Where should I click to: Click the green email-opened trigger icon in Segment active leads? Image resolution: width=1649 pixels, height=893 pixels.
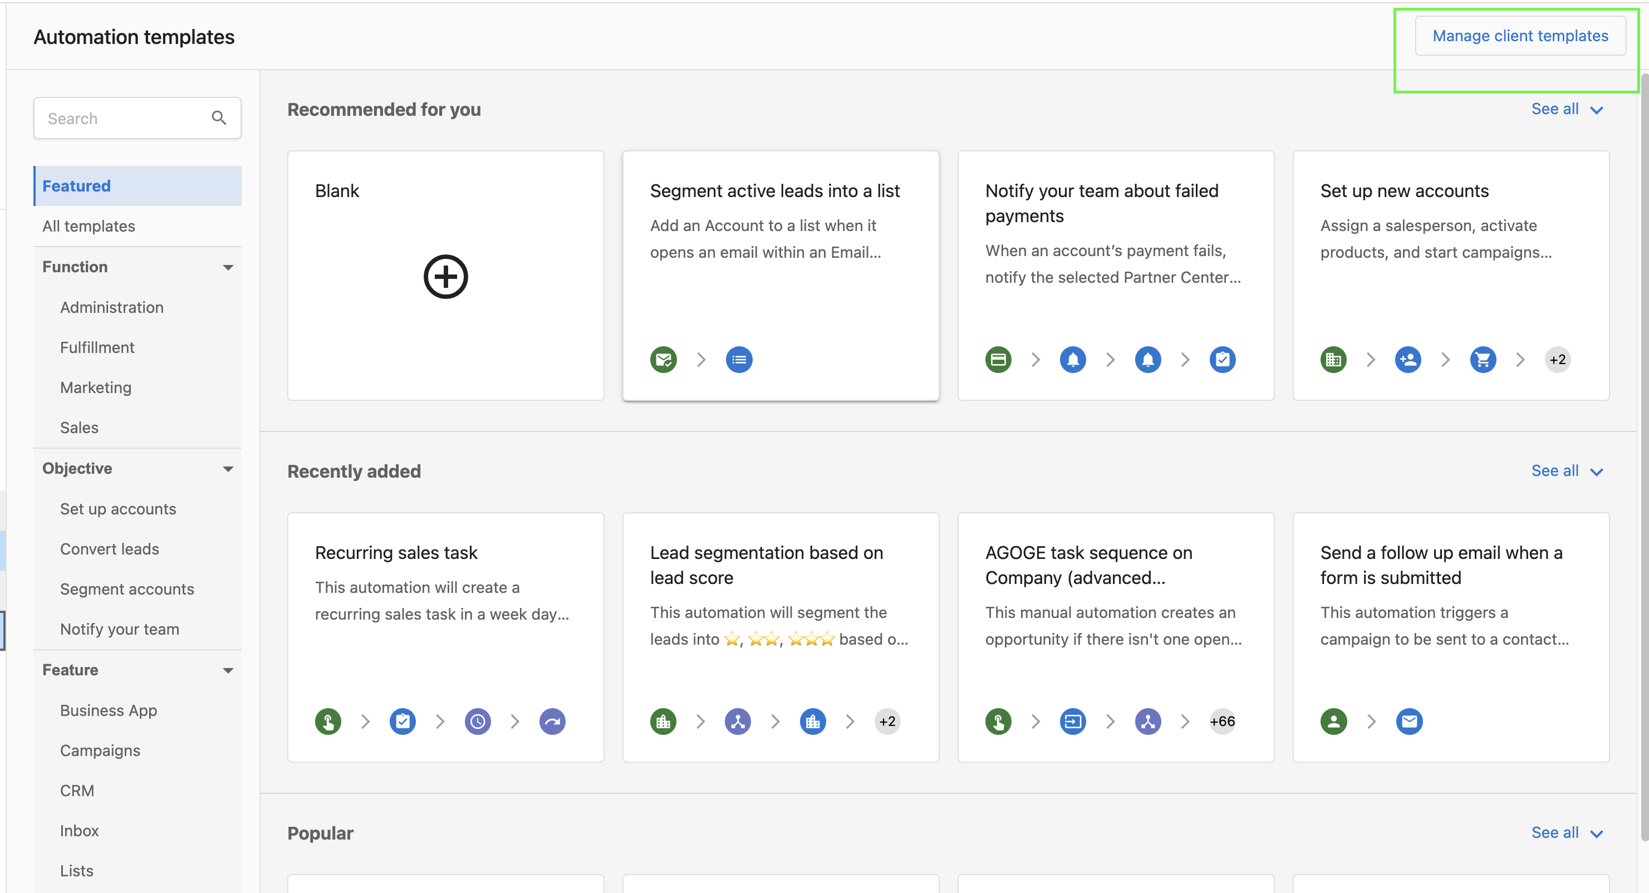click(664, 359)
